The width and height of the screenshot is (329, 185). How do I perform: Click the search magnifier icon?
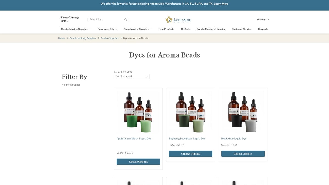click(x=126, y=19)
